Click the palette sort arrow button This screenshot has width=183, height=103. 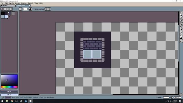pos(5,9)
